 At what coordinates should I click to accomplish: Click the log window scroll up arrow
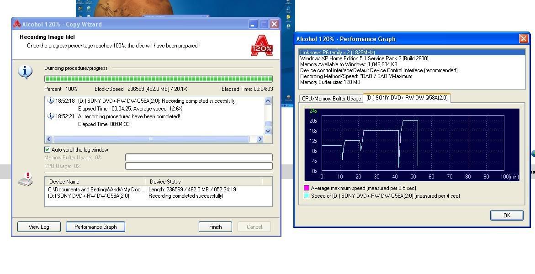(268, 100)
